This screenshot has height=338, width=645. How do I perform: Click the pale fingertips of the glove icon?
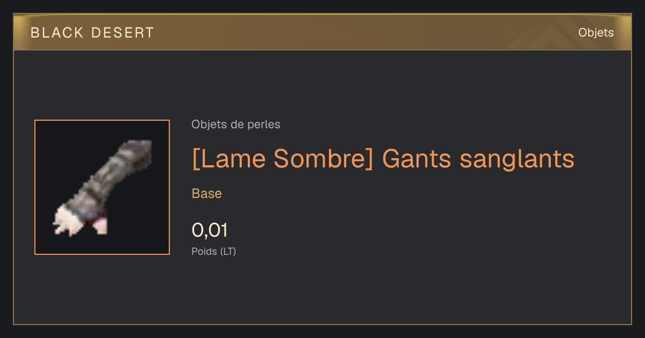(67, 222)
